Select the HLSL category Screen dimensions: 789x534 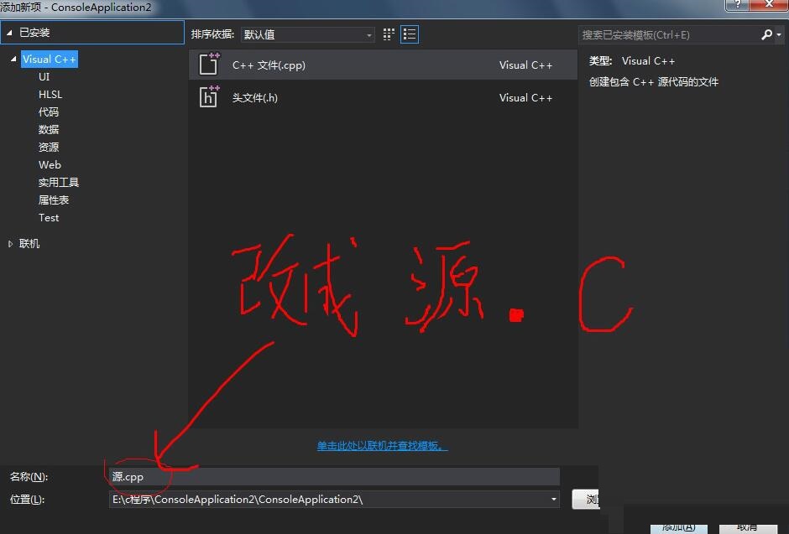pyautogui.click(x=50, y=95)
